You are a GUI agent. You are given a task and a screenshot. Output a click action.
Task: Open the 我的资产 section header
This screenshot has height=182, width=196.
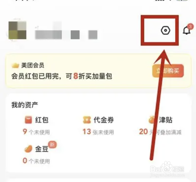pos(25,105)
